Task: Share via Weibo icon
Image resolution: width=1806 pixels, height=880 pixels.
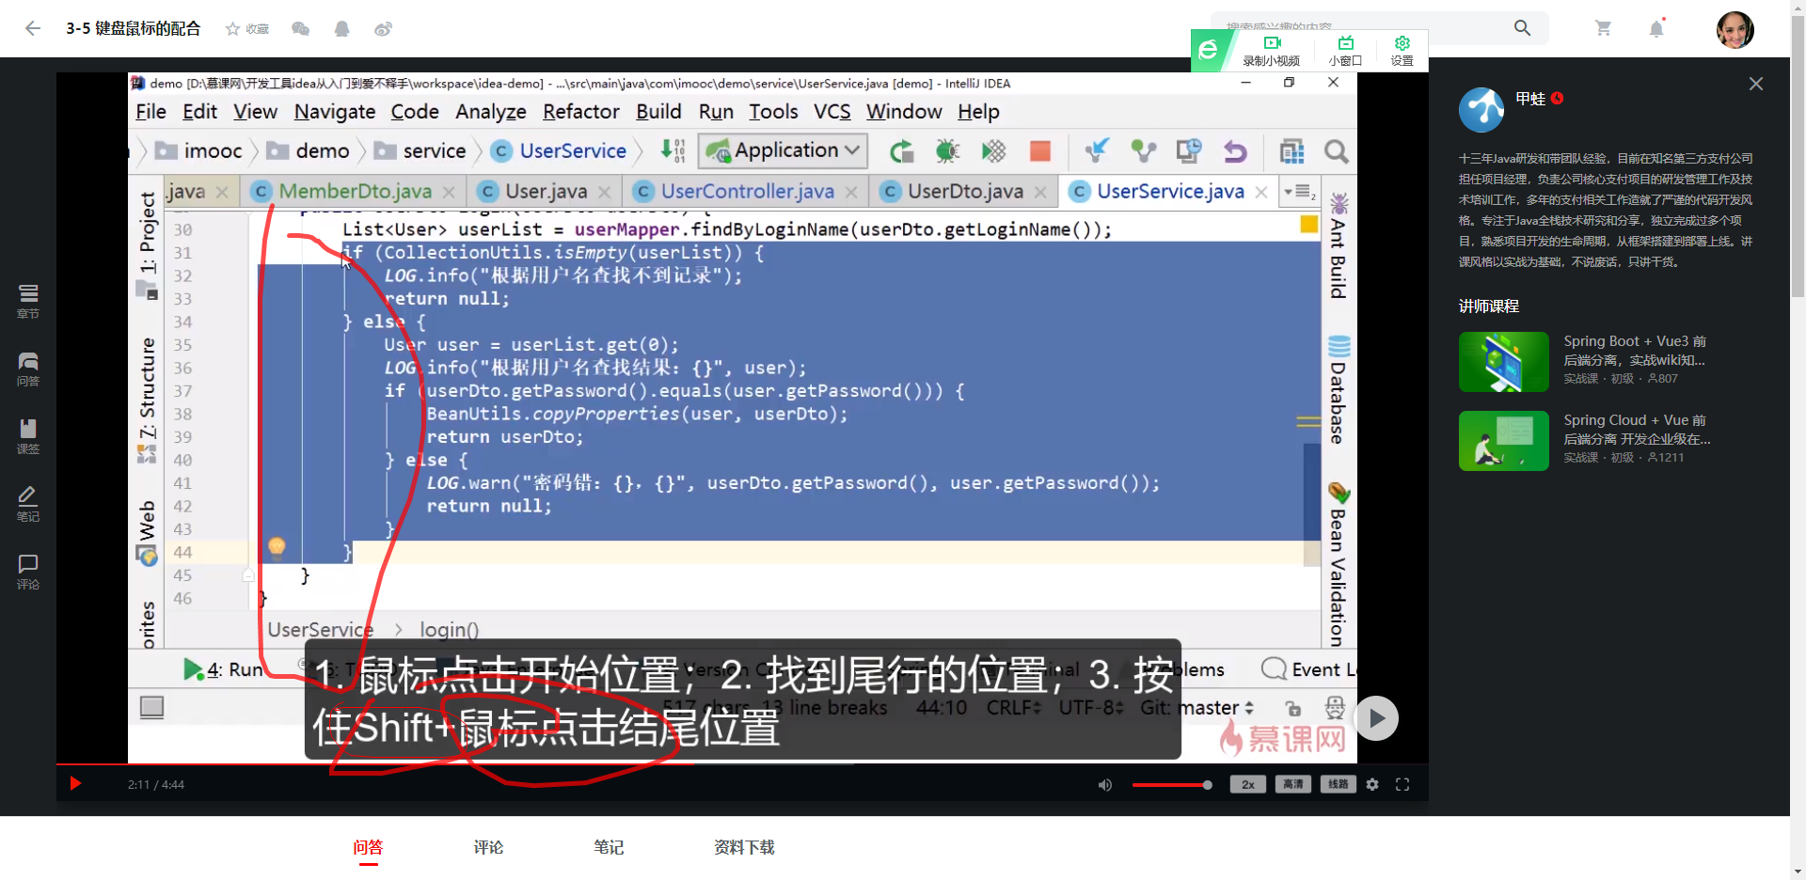Action: tap(383, 29)
